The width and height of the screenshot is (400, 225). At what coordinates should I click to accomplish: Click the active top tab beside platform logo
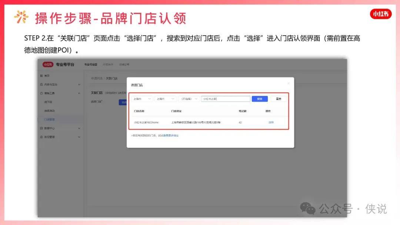click(x=91, y=64)
